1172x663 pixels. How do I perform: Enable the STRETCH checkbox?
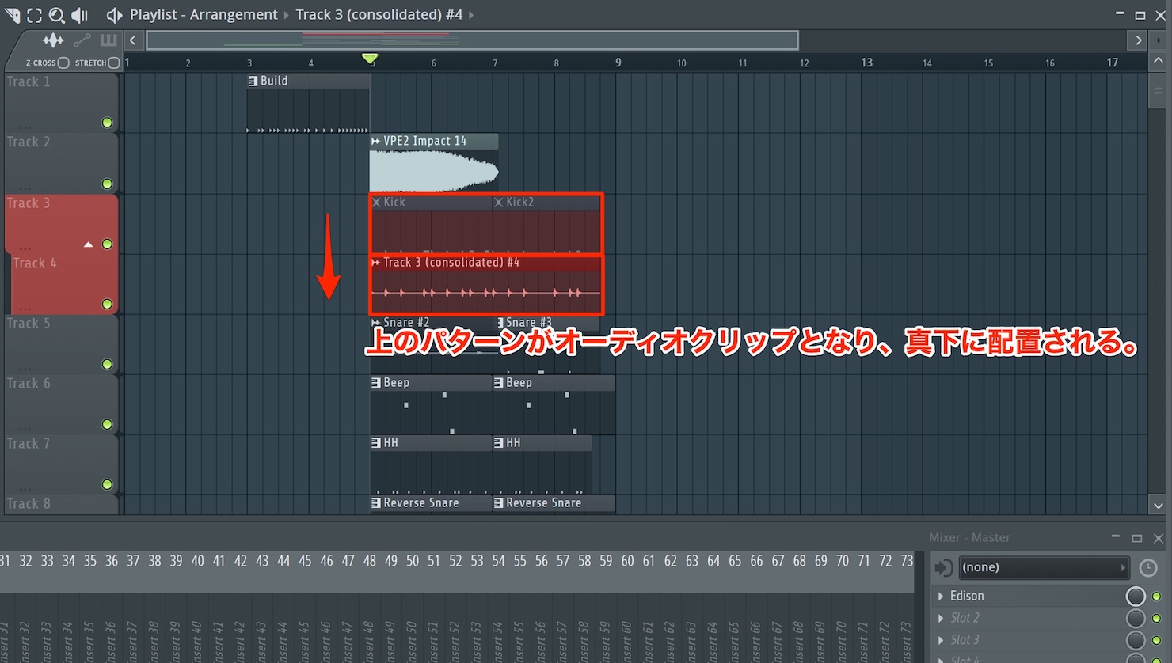(x=113, y=63)
